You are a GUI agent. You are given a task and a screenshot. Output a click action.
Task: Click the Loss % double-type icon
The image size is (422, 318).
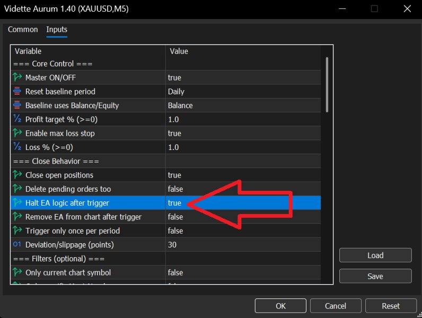coord(17,147)
